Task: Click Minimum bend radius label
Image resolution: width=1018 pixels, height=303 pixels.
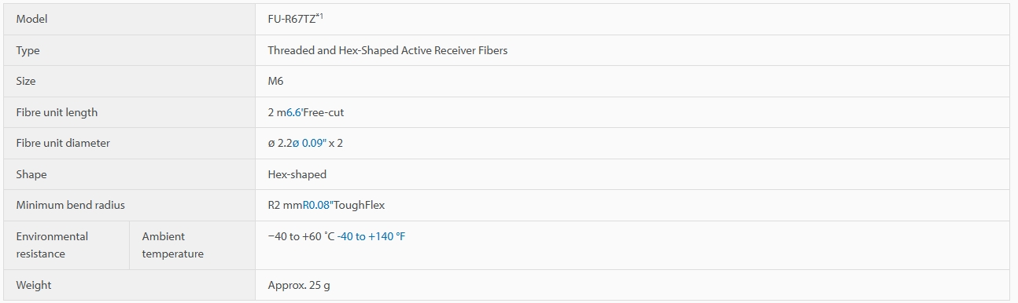Action: [x=71, y=205]
